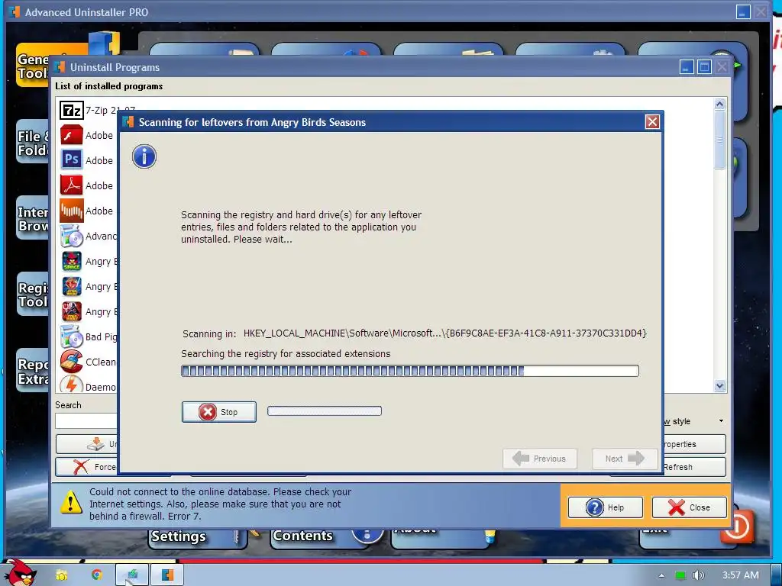Stop the leftover scan
Image resolution: width=782 pixels, height=586 pixels.
[219, 412]
